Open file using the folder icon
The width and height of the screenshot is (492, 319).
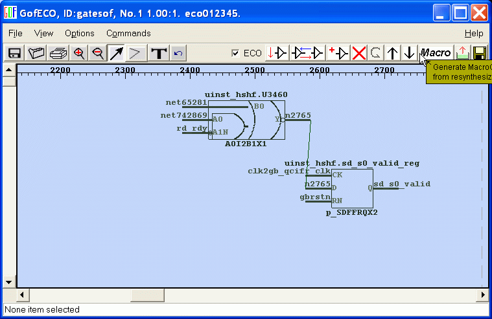tap(37, 53)
